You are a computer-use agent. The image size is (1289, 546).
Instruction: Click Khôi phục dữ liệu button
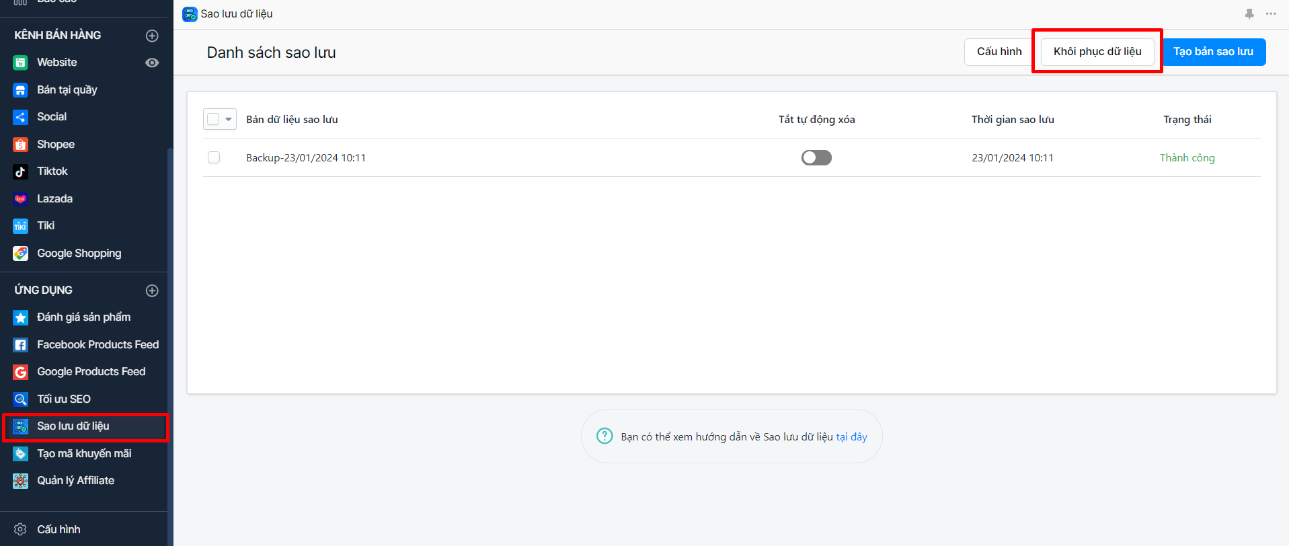point(1097,52)
